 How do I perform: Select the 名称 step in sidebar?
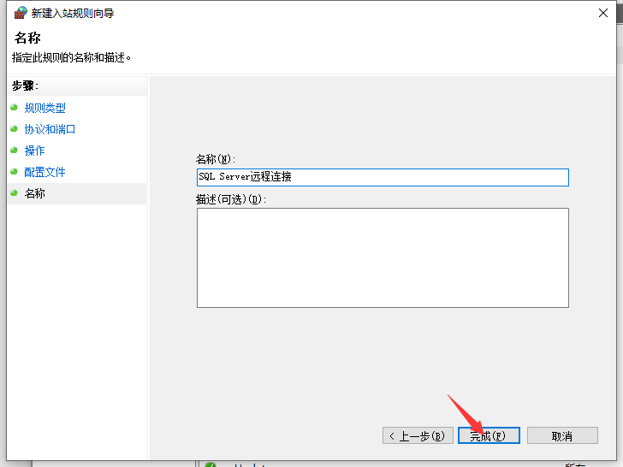coord(34,193)
